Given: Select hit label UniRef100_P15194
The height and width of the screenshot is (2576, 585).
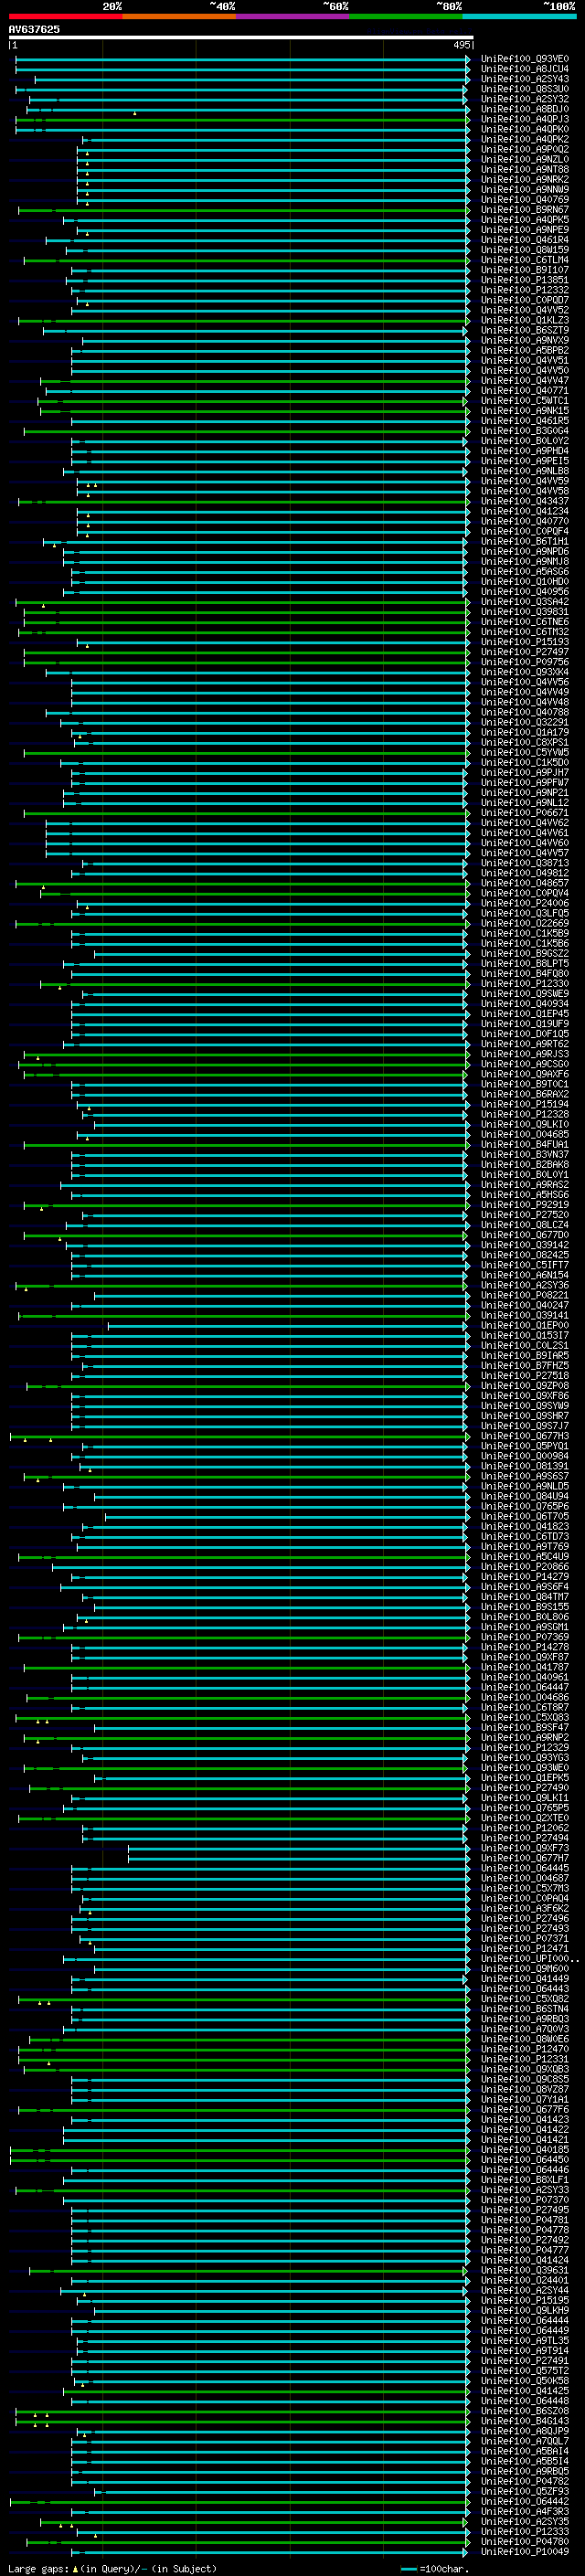Looking at the screenshot, I should (524, 1104).
